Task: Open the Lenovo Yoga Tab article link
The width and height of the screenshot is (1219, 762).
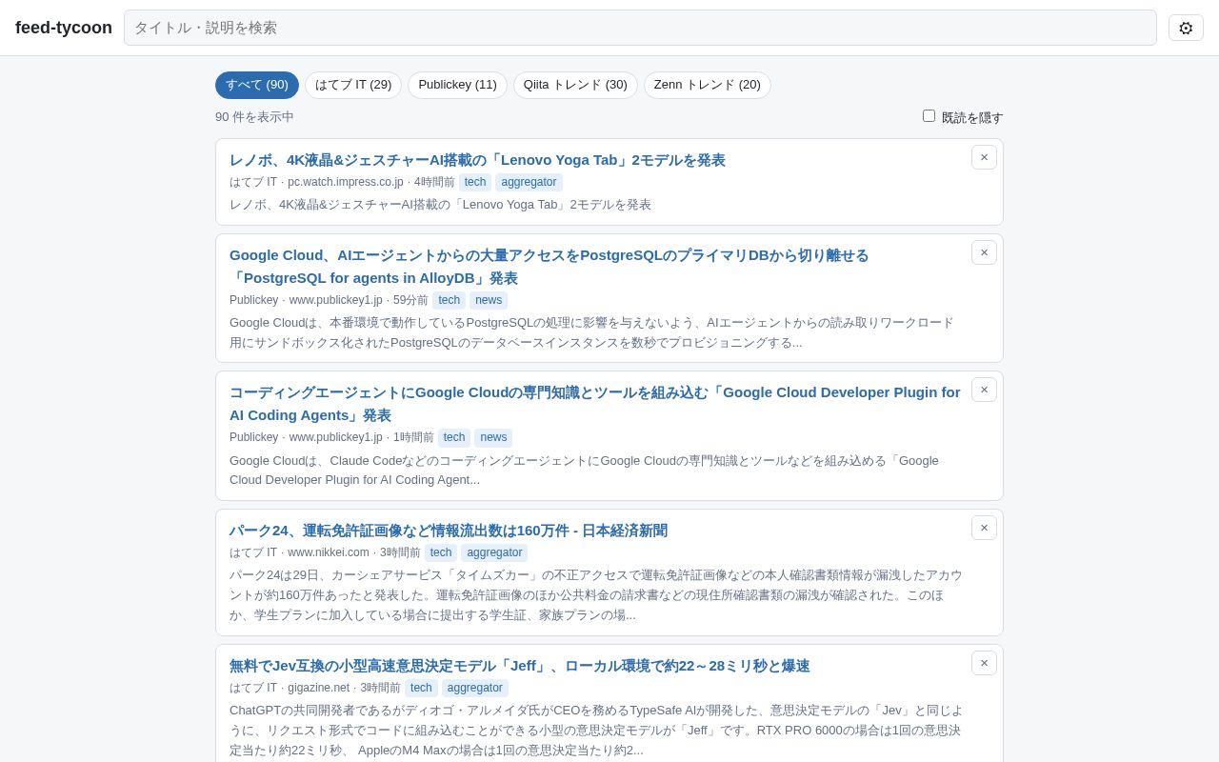Action: 477,160
